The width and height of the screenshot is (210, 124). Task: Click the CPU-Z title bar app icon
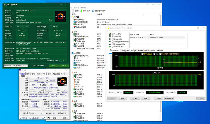coord(20,70)
